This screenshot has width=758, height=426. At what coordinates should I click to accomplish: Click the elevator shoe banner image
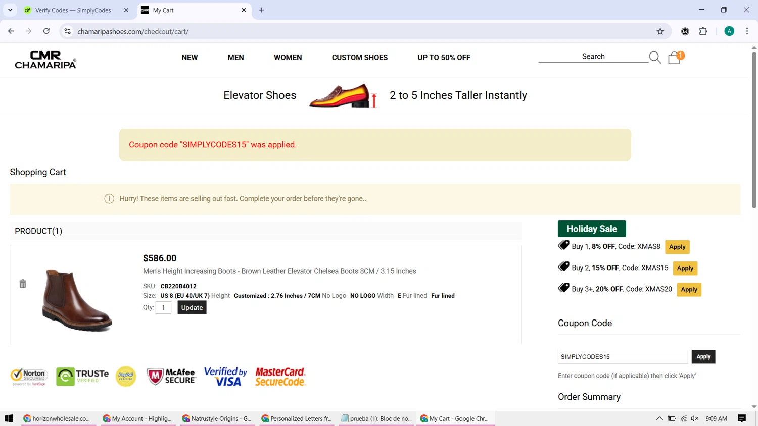coord(343,95)
